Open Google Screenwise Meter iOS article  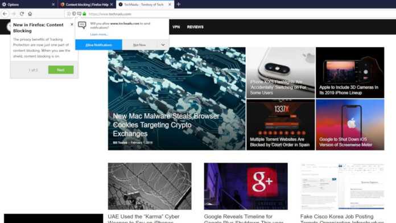pyautogui.click(x=350, y=125)
